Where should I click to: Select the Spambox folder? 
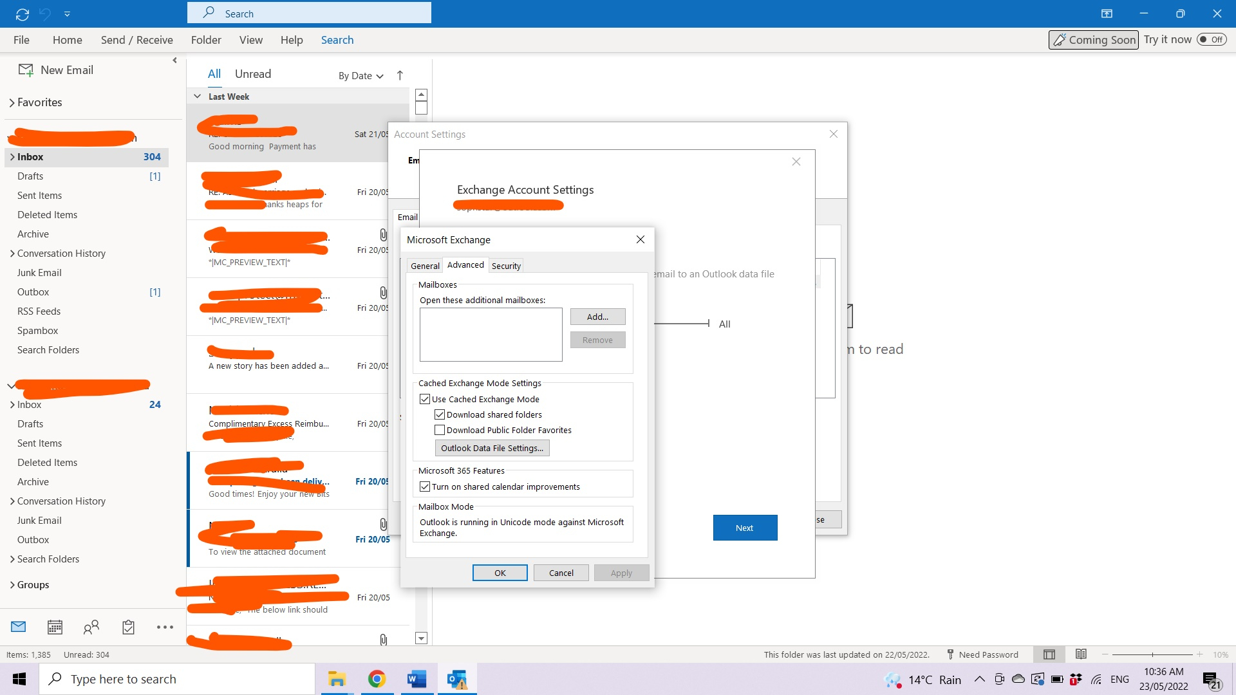click(37, 331)
